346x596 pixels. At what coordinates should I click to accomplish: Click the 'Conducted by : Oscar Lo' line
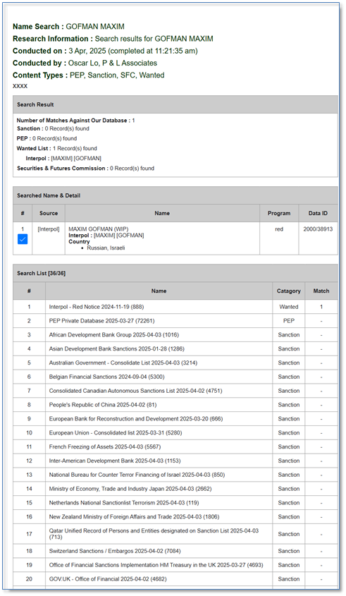pos(85,63)
